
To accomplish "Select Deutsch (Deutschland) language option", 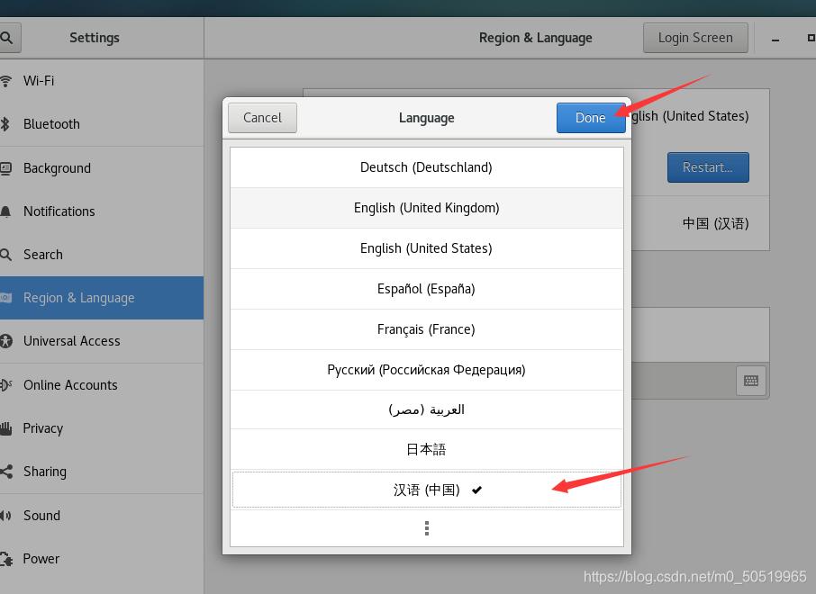I will point(426,166).
